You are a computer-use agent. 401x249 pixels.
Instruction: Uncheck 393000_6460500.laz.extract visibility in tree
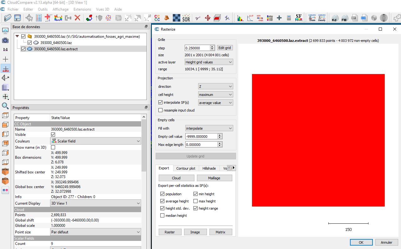23,49
